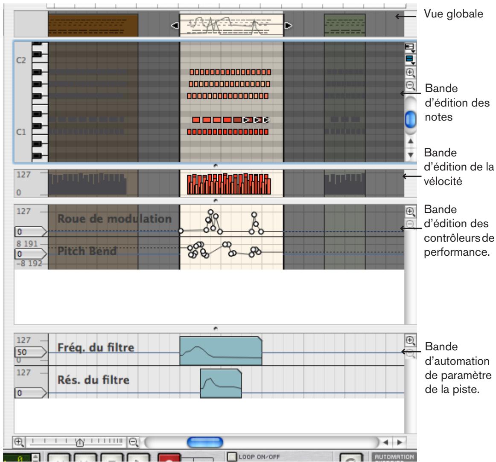Viewport: 496px width, 462px height.
Task: Click the Fréq. du filtre value field showing 50
Action: (30, 352)
